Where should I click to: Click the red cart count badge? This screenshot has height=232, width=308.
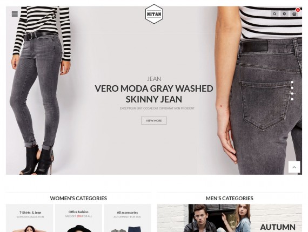point(298,10)
